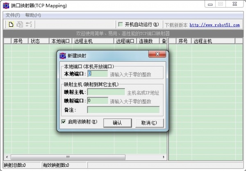
Task: Click the TCP app icon in main title bar
Action: pos(6,6)
